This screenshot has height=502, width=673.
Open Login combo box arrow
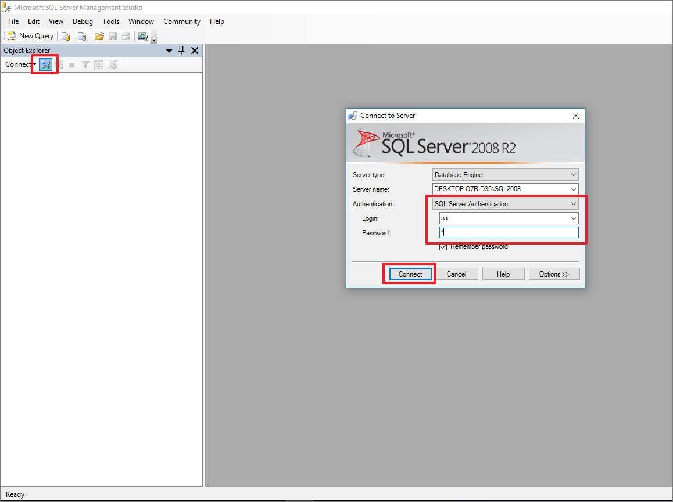pos(574,218)
